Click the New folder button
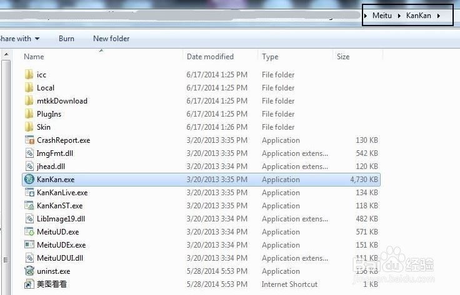The image size is (460, 295). [111, 39]
